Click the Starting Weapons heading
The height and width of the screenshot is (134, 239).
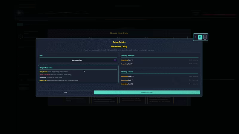[128, 56]
